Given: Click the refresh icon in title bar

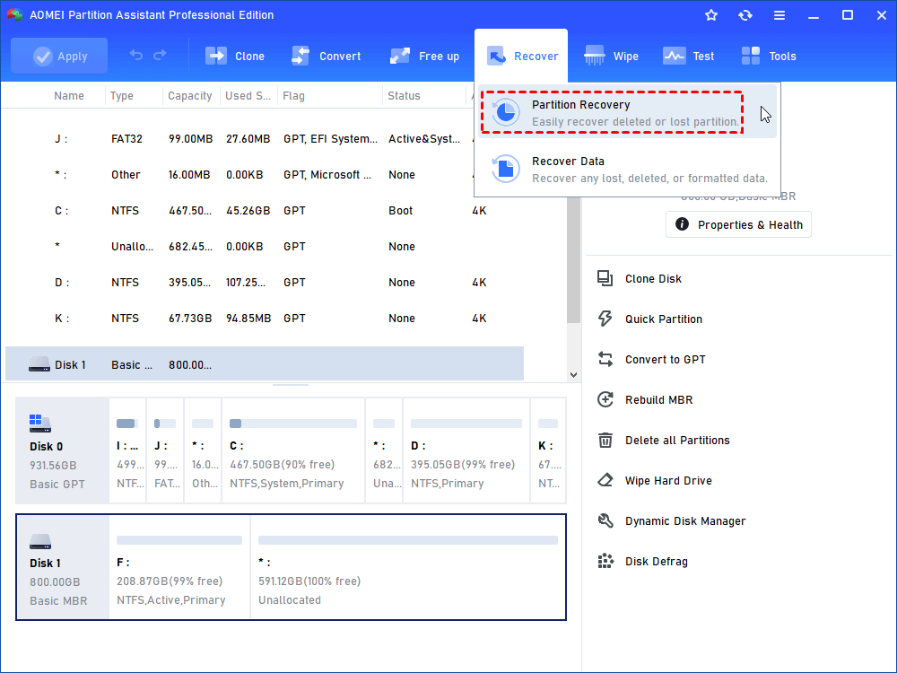Looking at the screenshot, I should pos(745,15).
